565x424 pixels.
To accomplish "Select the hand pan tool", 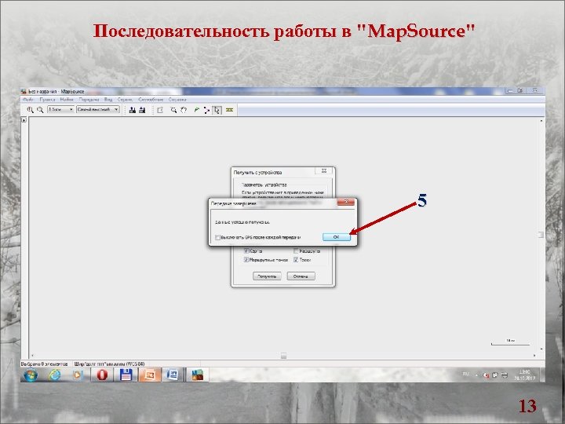I will tap(184, 110).
